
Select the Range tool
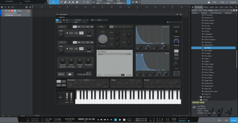coord(57,2)
